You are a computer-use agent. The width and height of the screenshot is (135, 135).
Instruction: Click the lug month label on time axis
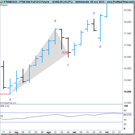[x=16, y=132]
